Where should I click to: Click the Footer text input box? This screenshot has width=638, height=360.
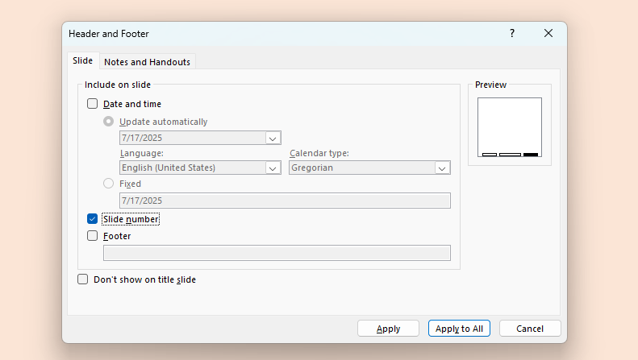276,253
